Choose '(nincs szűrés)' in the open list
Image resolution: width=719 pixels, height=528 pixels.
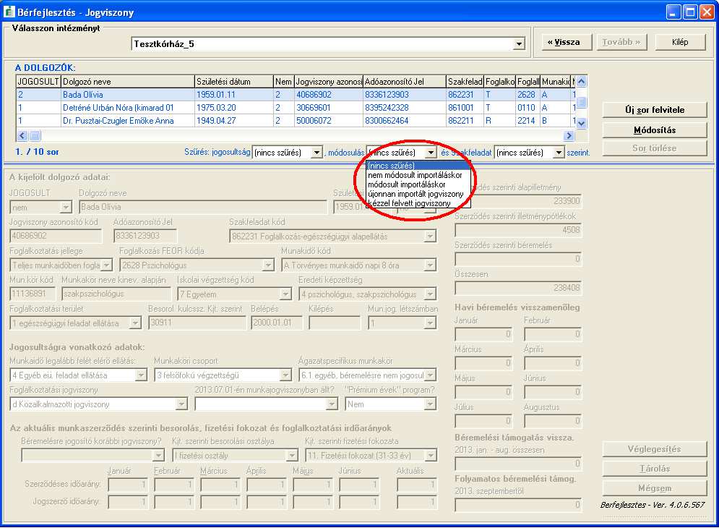[418, 166]
